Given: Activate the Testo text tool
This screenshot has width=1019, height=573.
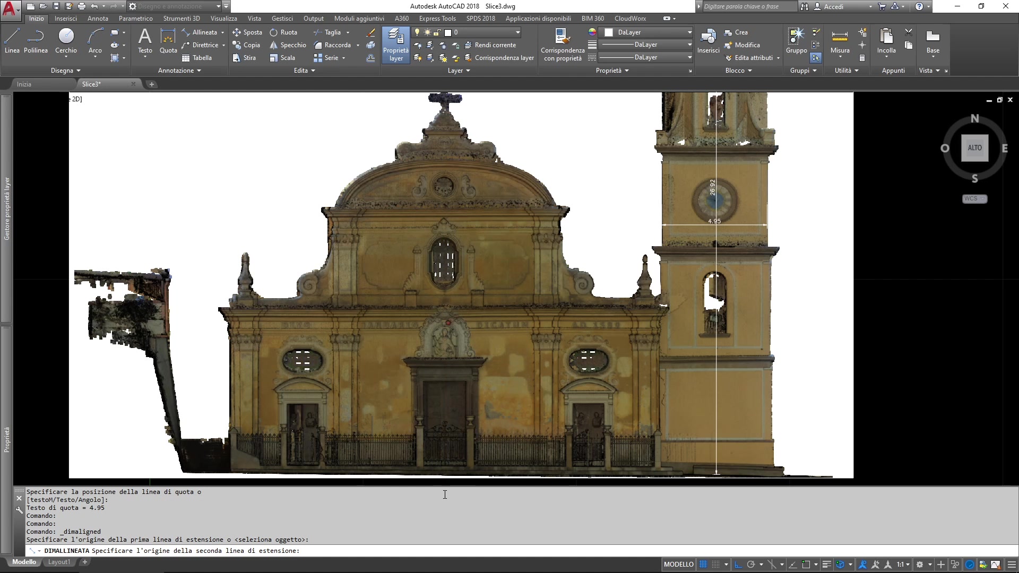Looking at the screenshot, I should 145,41.
